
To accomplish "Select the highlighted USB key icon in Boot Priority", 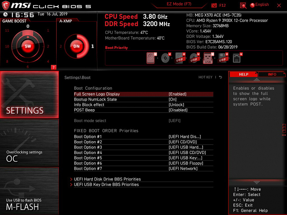I will (208, 58).
